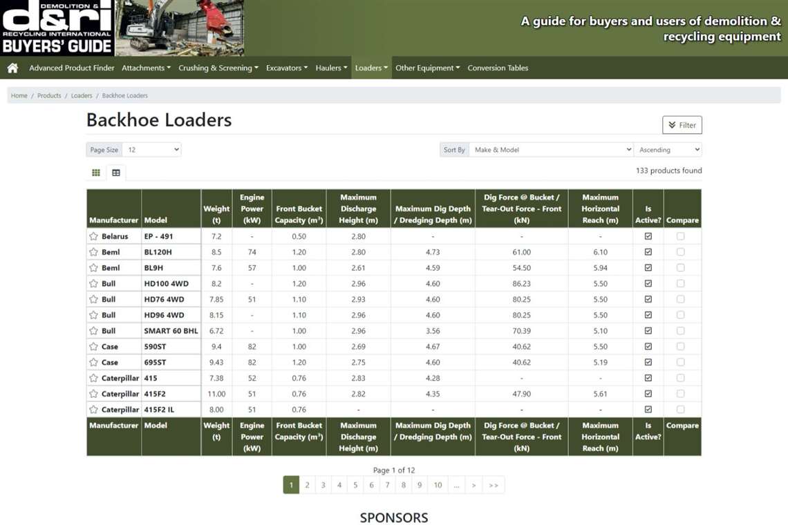
Task: Star the Caterpillar 415F2 row
Action: [93, 394]
